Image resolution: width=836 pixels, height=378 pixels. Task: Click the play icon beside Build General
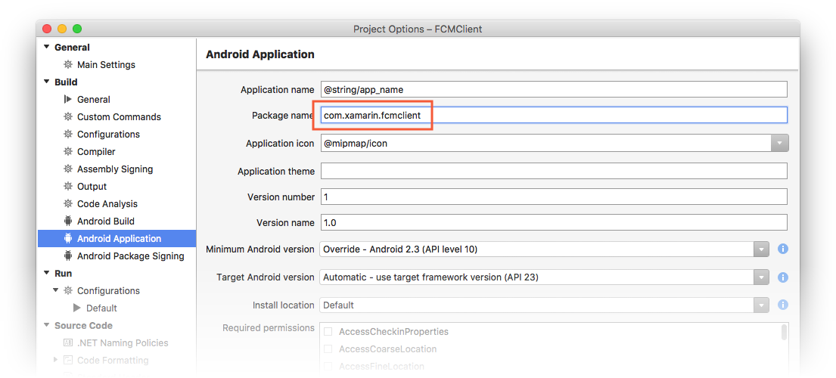(67, 100)
